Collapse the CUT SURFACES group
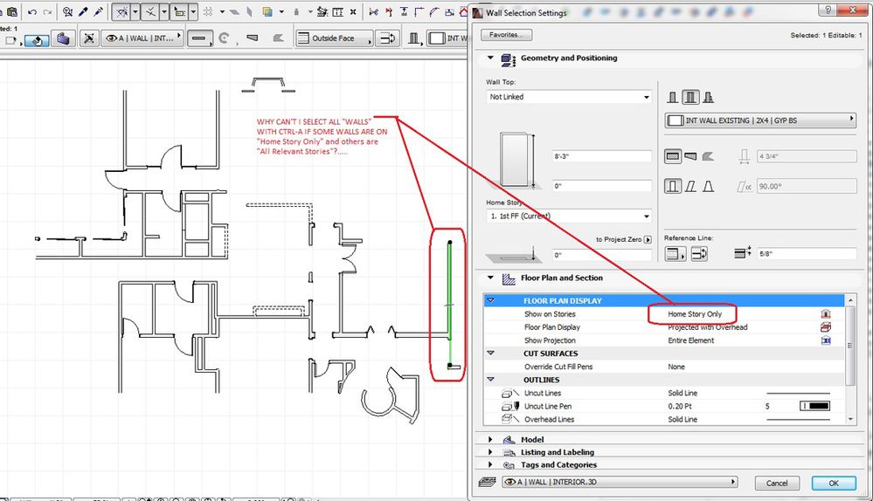Viewport: 873px width, 501px height. coord(490,353)
